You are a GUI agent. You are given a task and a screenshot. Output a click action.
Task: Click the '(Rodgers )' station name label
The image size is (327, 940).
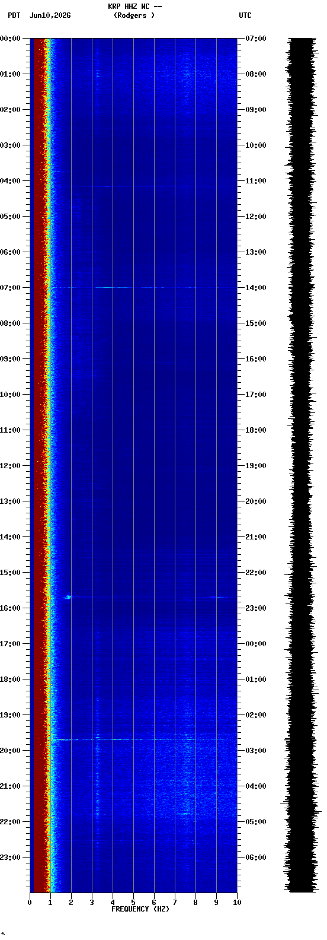pos(134,15)
